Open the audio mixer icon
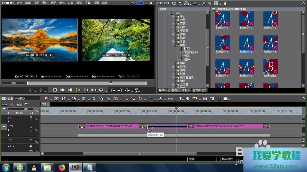Screen dimensions: 307x172 pos(212,99)
